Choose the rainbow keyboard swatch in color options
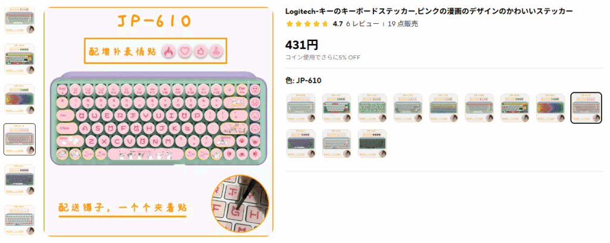Viewport: 610px width, 243px height. [x=550, y=108]
